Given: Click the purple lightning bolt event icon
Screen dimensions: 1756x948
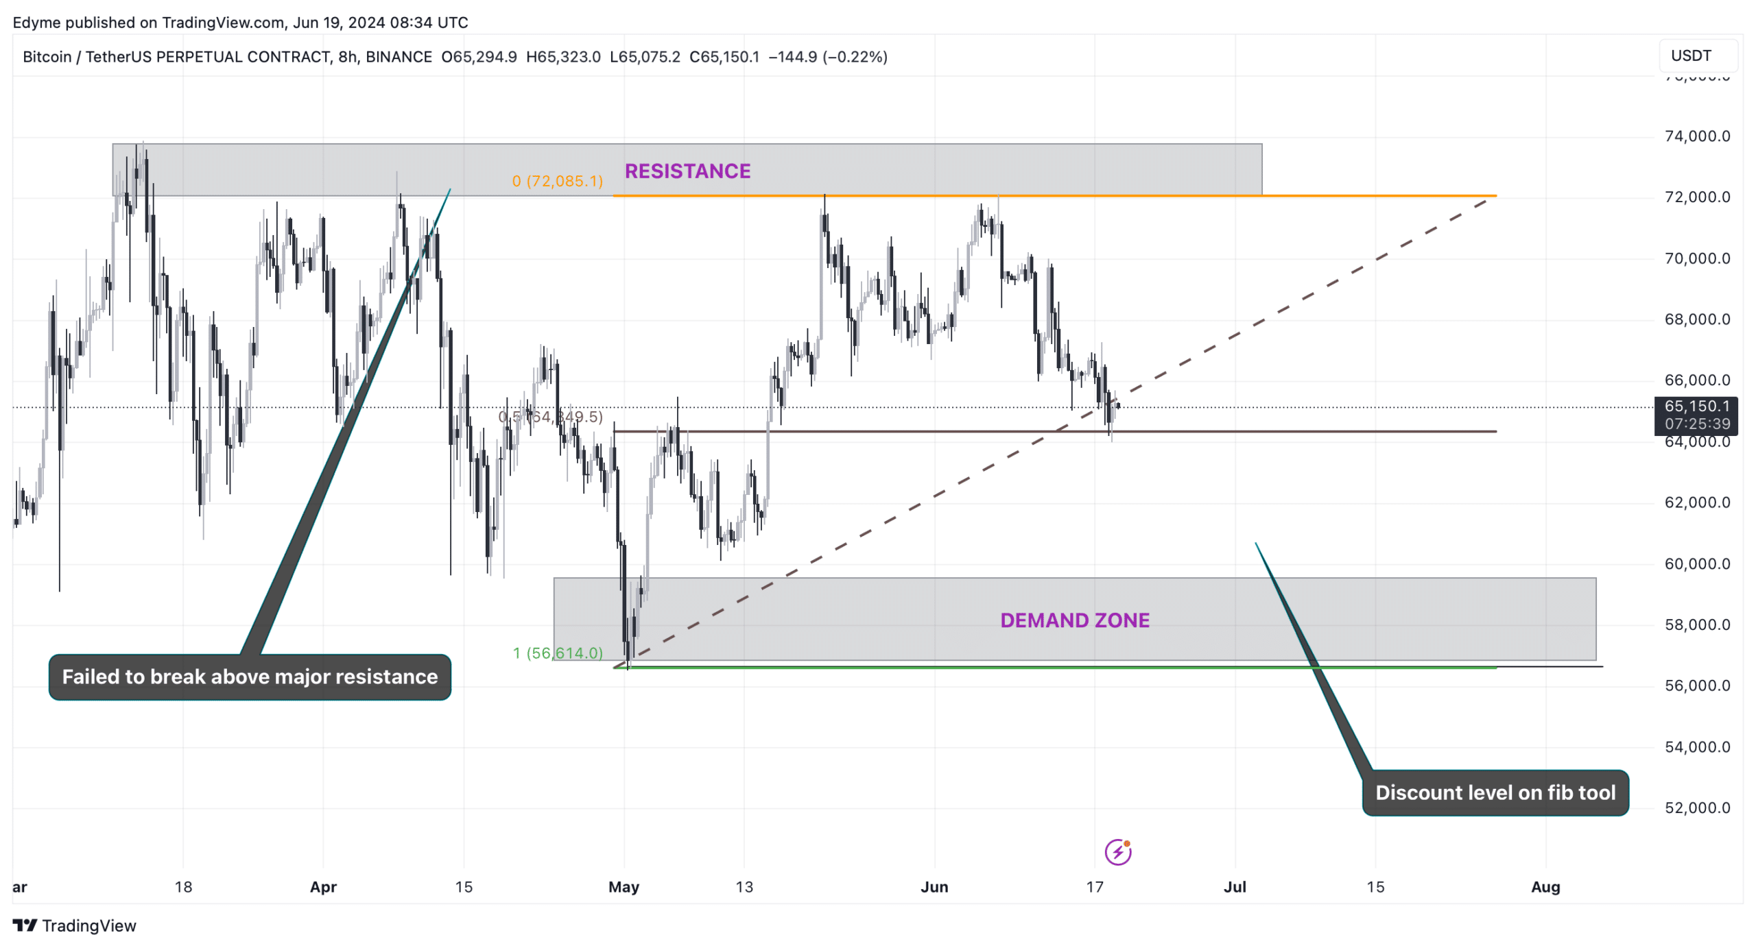Looking at the screenshot, I should (x=1117, y=852).
